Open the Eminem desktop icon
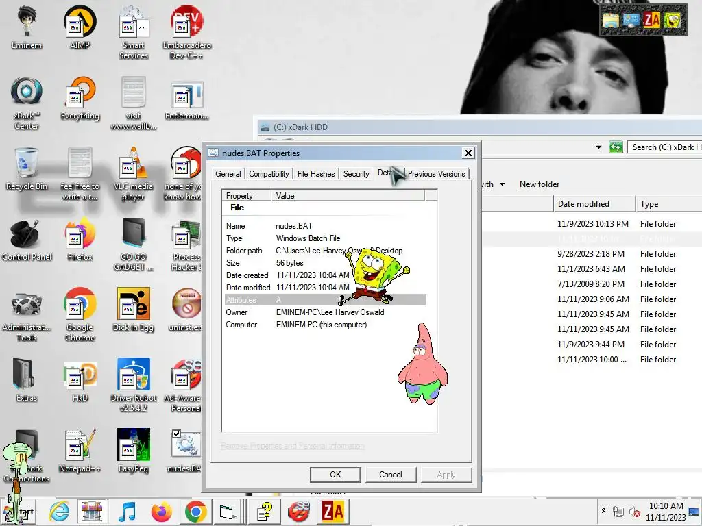 (x=27, y=27)
